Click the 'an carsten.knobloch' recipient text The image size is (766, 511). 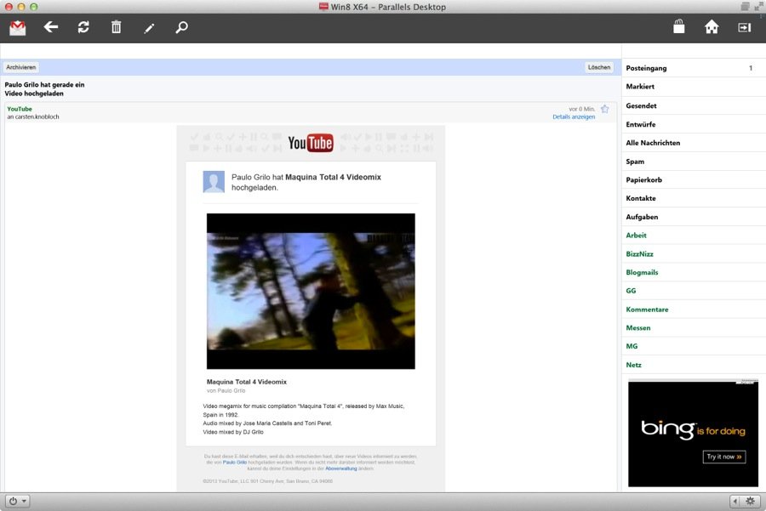pyautogui.click(x=32, y=117)
